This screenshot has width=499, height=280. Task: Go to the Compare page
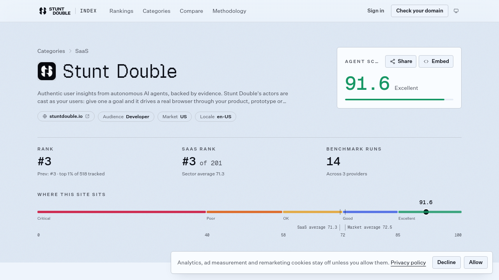point(191,11)
